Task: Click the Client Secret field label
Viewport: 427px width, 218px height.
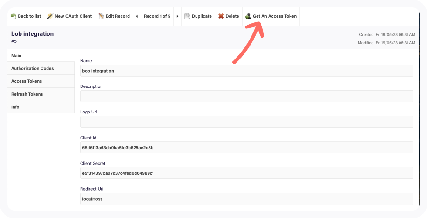Action: coord(93,163)
